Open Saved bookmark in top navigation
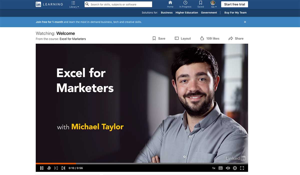The width and height of the screenshot is (300, 175). (200, 4)
